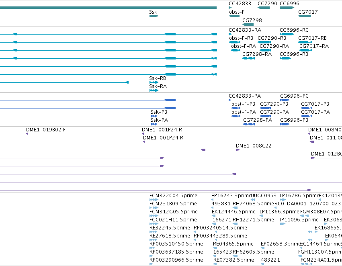Select the DME1-008C22 clone label
This screenshot has width=342, height=266.
click(x=254, y=146)
